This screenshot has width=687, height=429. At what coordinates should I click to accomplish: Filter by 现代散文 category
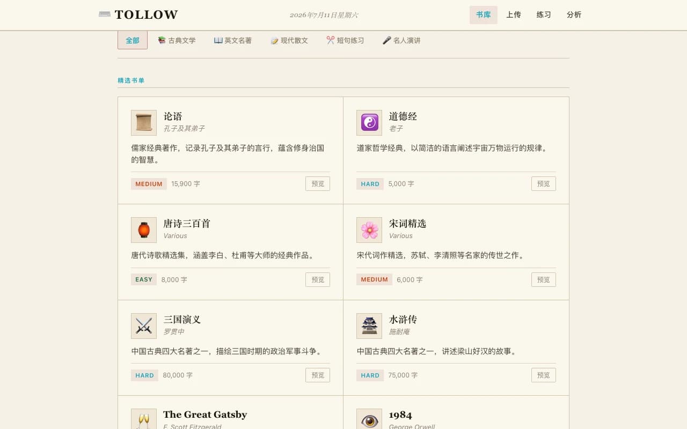(289, 40)
